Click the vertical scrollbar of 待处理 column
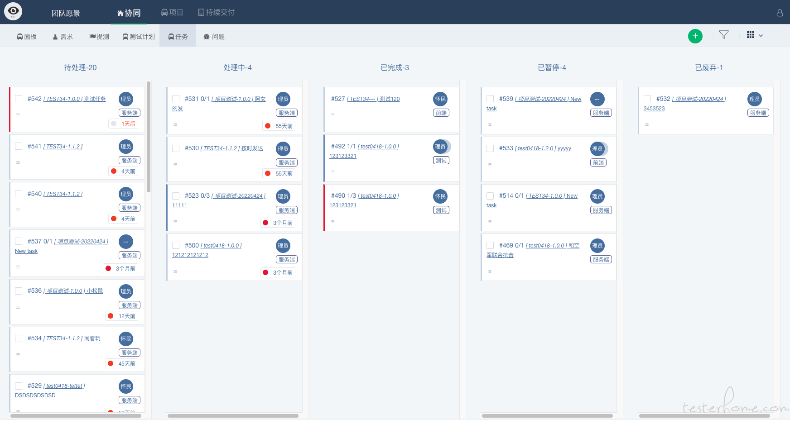This screenshot has width=790, height=424. (x=149, y=137)
